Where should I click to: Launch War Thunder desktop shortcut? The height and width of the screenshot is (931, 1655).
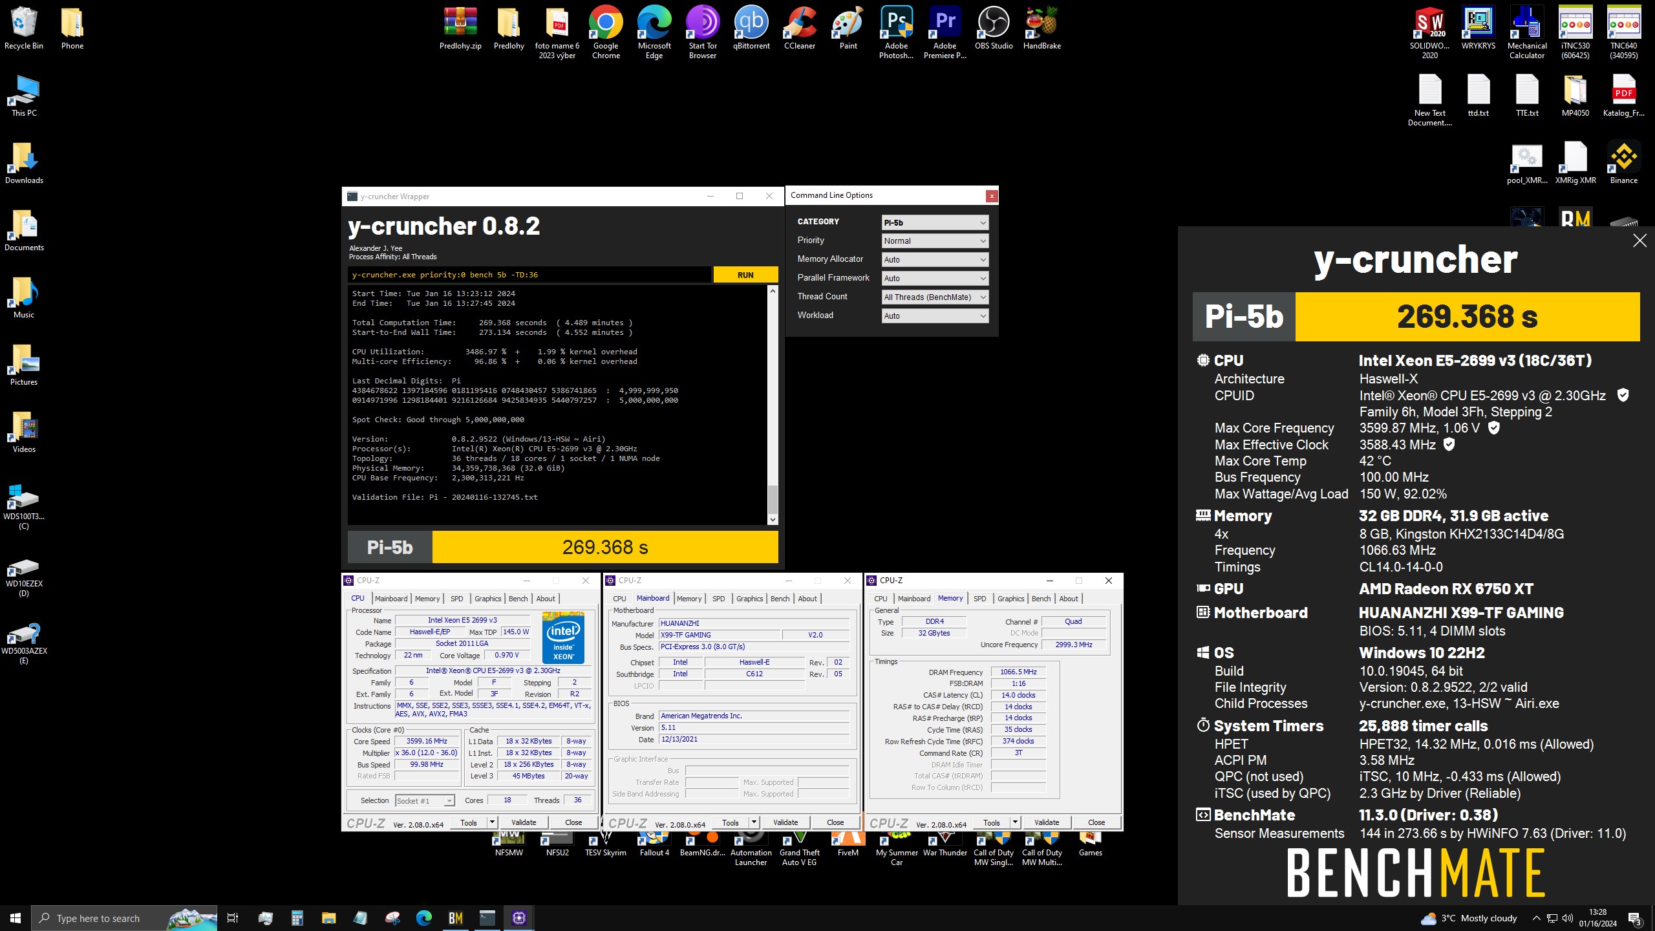point(945,846)
